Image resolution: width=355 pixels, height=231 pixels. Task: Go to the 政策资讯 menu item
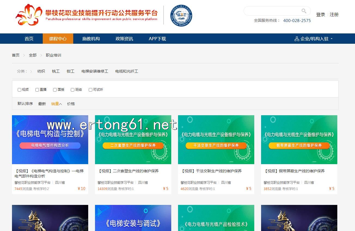[124, 39]
